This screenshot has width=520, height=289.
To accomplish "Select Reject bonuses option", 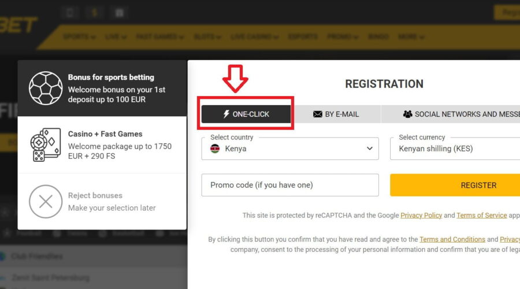I will click(x=102, y=201).
